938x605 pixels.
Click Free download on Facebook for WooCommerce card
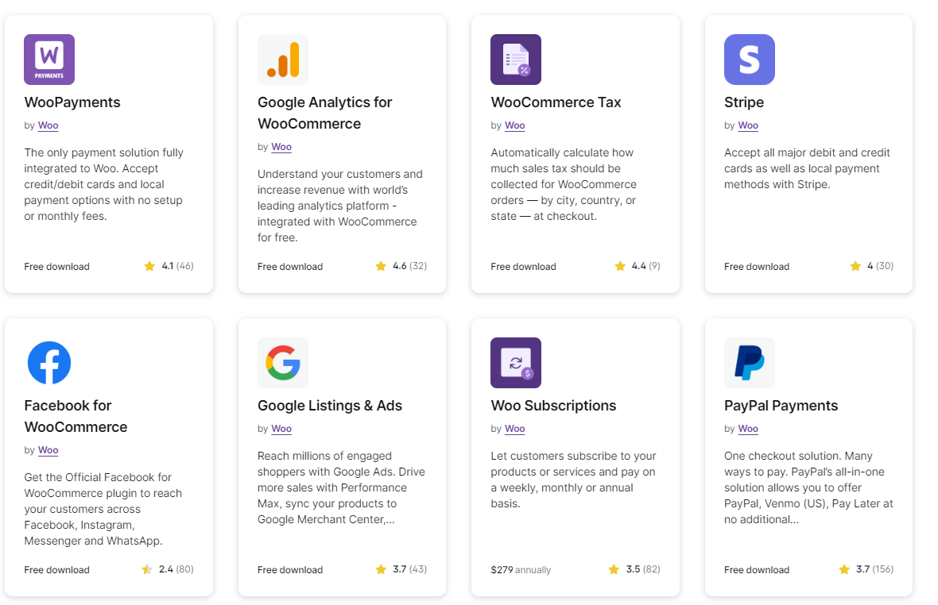(x=56, y=570)
